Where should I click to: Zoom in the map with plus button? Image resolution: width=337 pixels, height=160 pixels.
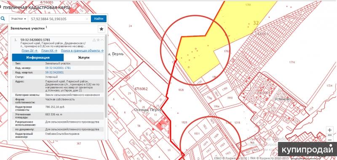(330, 130)
